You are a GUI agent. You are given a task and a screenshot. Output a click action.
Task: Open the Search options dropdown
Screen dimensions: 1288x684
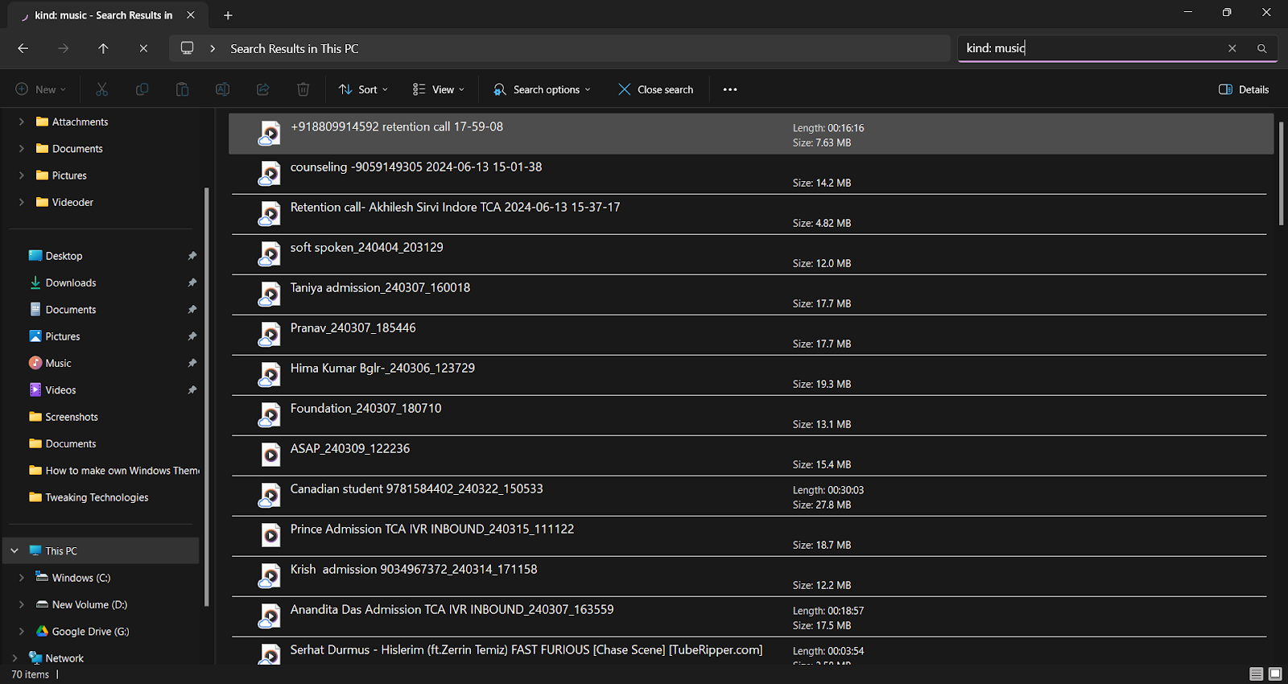coord(542,89)
